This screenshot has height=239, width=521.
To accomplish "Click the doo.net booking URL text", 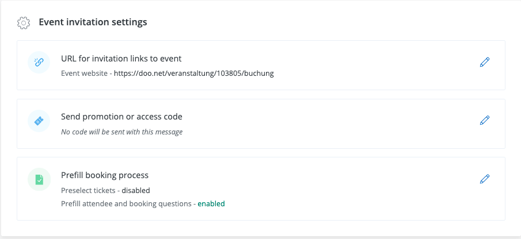I will (193, 74).
